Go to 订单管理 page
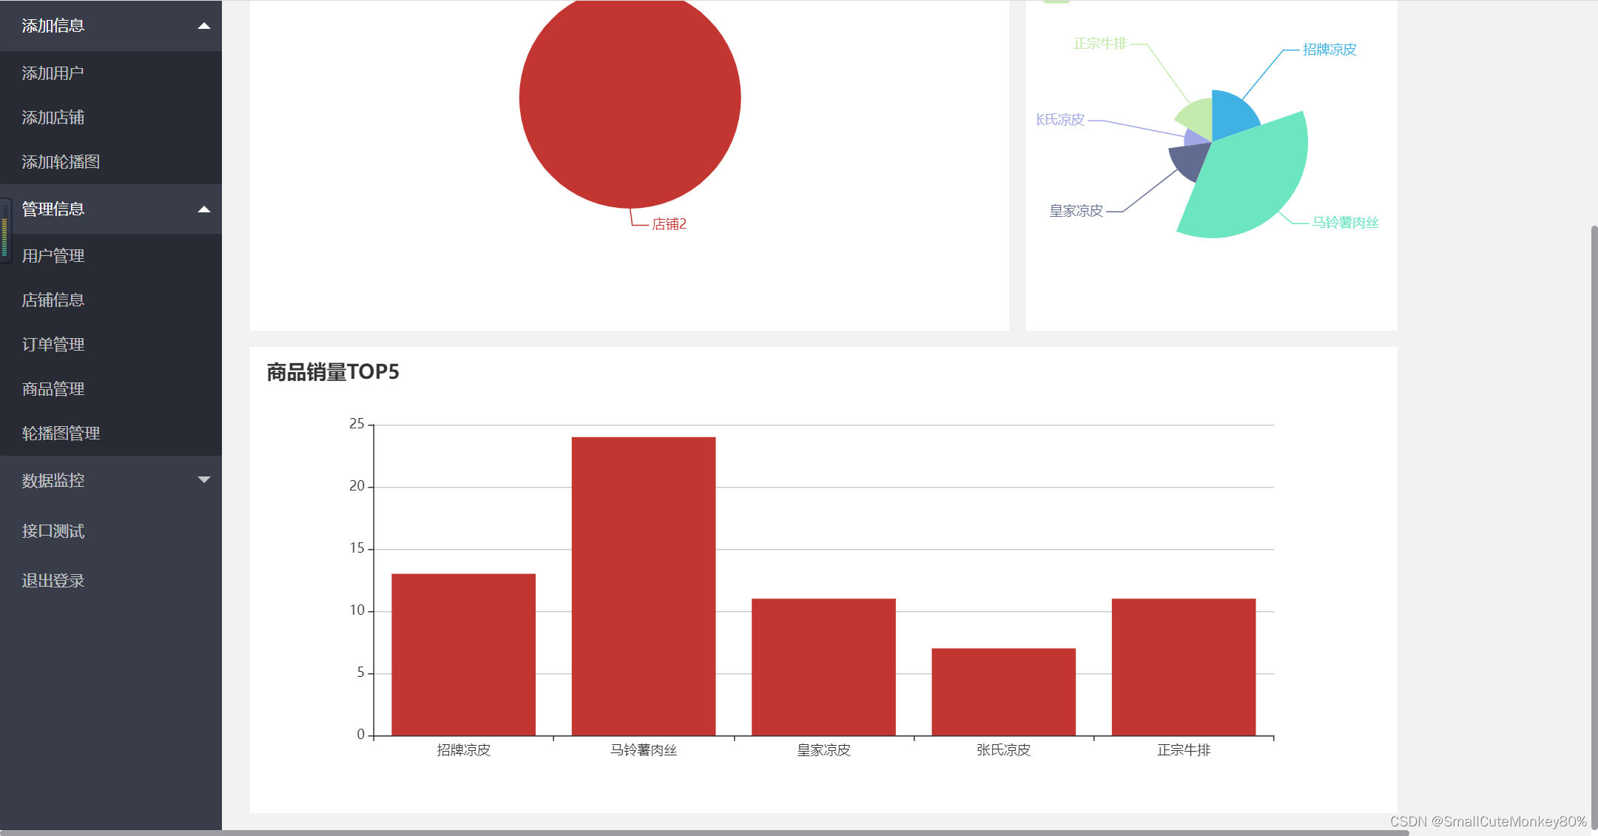This screenshot has height=836, width=1598. pyautogui.click(x=111, y=345)
